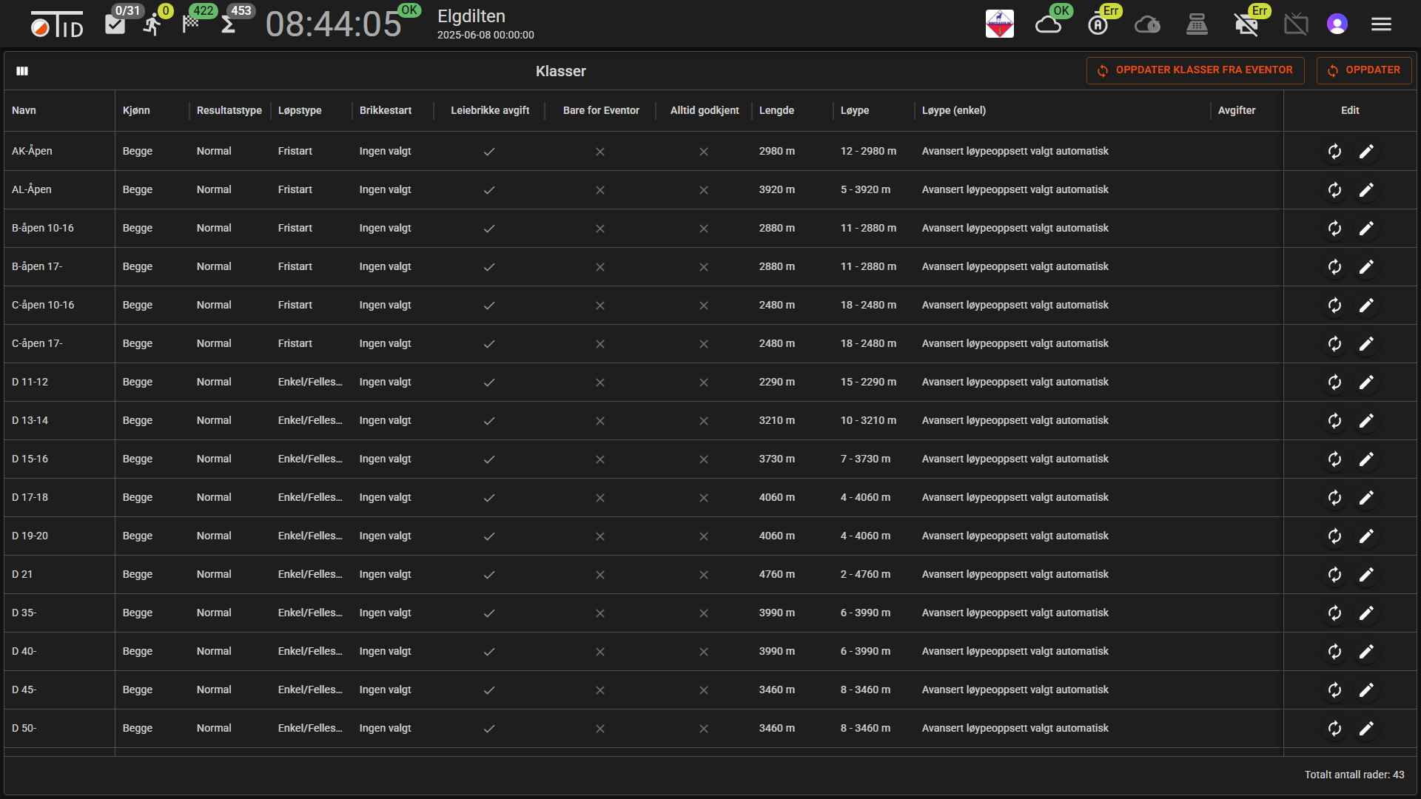Click the OTID logo icon
Screen dimensions: 1421x799
57,25
